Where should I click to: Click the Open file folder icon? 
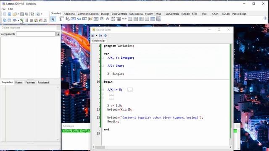(15, 14)
